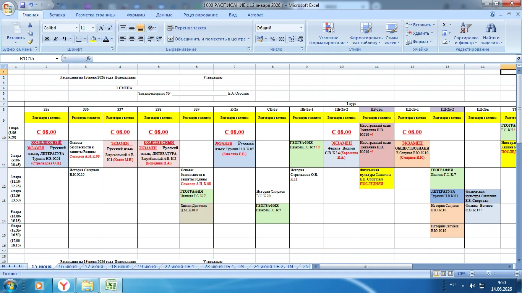The height and width of the screenshot is (293, 522).
Task: Click the AutoSum sigma icon
Action: tap(444, 25)
